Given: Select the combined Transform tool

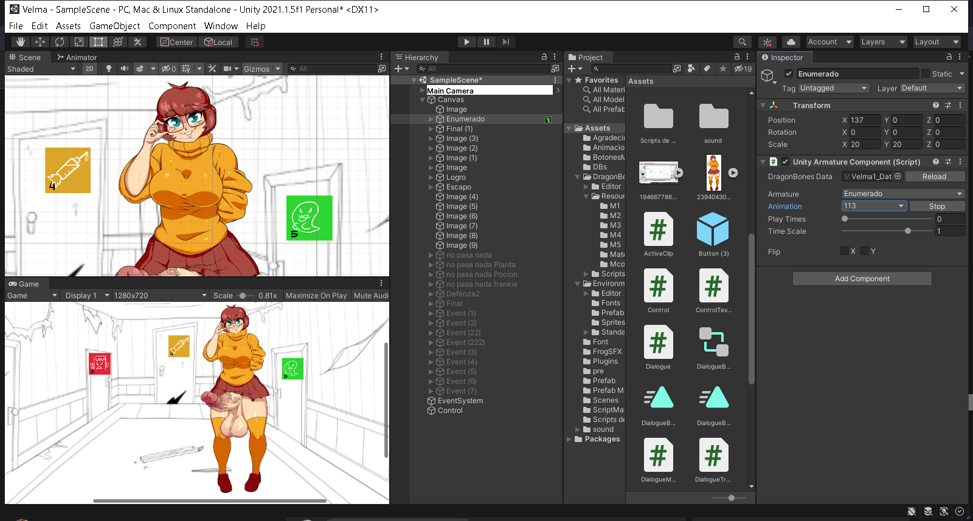Looking at the screenshot, I should 118,42.
